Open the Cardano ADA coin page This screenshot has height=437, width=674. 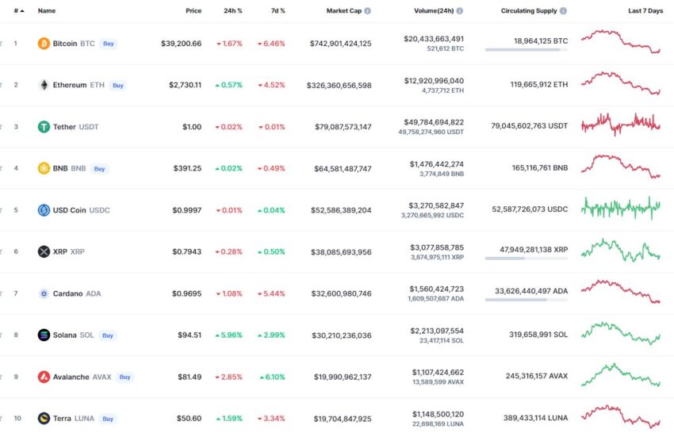[x=77, y=293]
